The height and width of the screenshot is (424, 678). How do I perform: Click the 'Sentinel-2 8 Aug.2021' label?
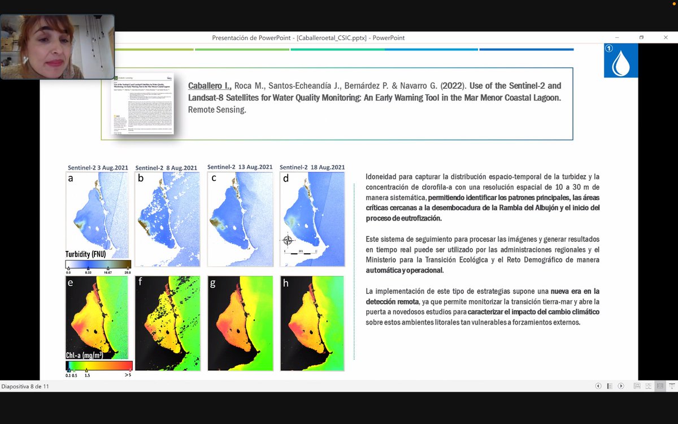[166, 168]
